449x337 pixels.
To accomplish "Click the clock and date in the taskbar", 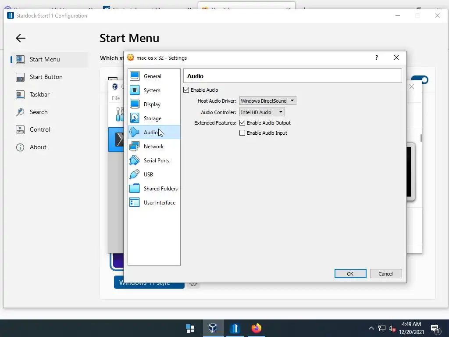I will 411,328.
